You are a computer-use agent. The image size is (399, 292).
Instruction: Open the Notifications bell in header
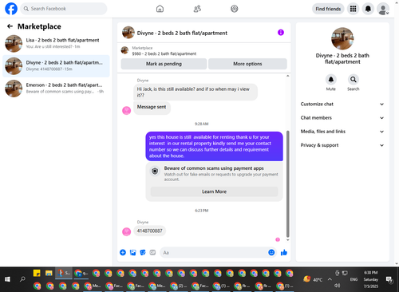(368, 9)
